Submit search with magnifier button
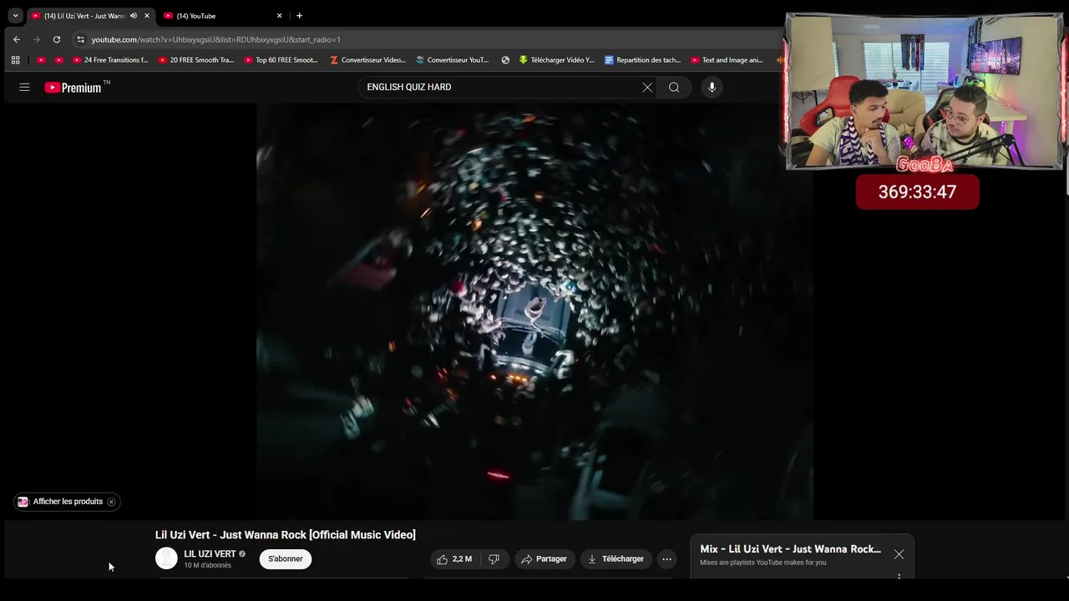The height and width of the screenshot is (601, 1069). point(674,87)
